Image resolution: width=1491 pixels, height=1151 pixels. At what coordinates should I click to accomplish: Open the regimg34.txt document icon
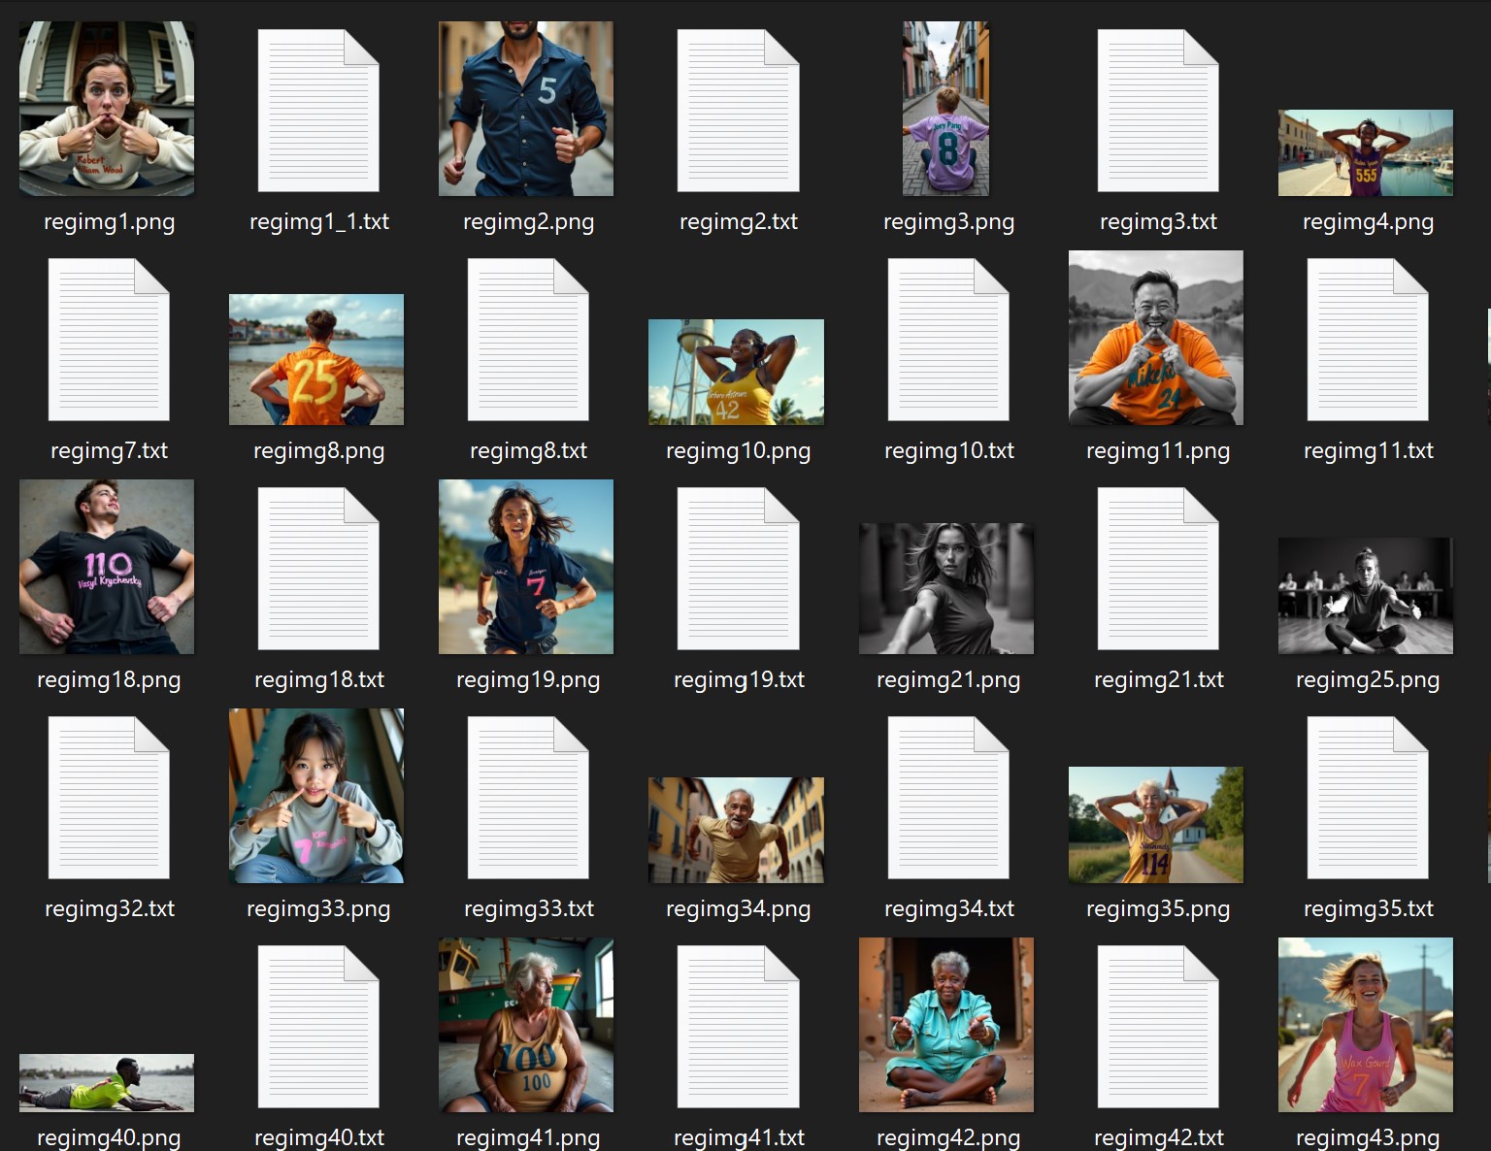coord(948,798)
